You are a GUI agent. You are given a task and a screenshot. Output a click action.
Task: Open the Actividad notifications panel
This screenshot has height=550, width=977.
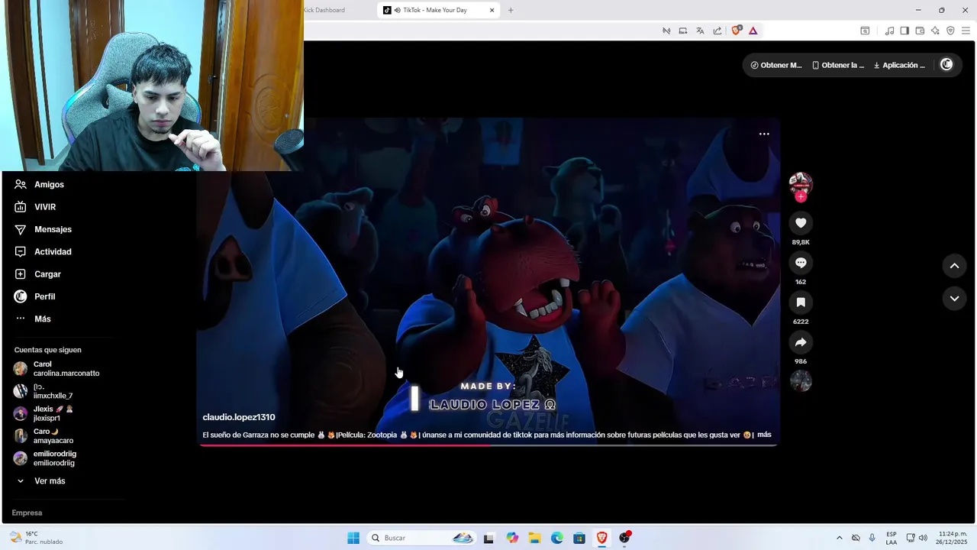pyautogui.click(x=43, y=252)
